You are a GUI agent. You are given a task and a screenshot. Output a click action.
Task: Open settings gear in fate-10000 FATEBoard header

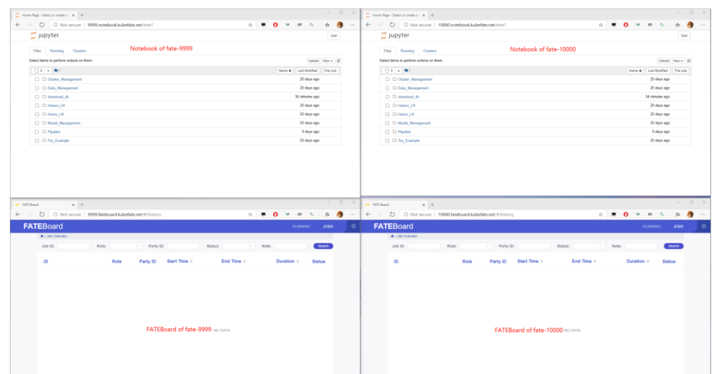click(x=704, y=227)
